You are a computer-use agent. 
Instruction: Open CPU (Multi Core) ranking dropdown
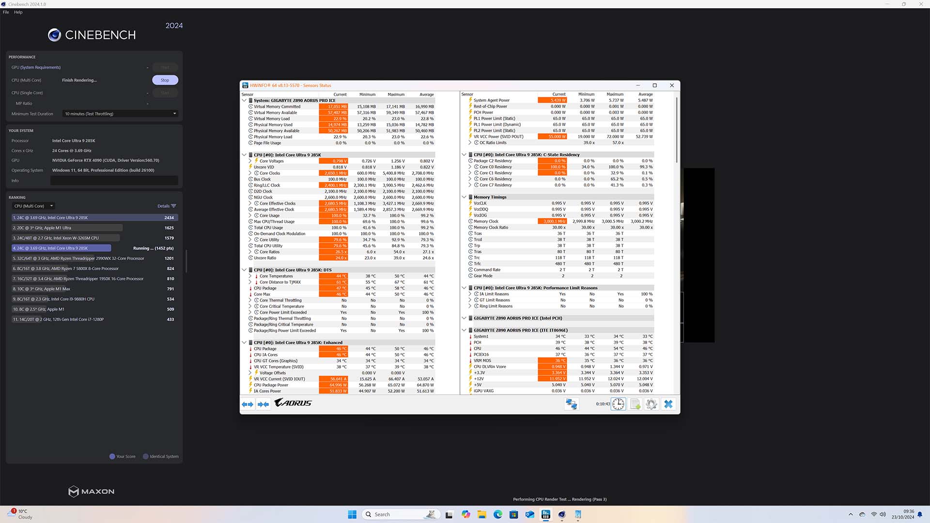point(33,206)
